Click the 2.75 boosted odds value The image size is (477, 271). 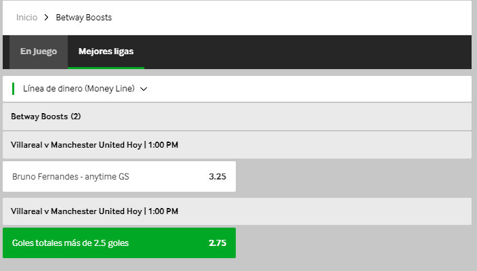pyautogui.click(x=217, y=243)
